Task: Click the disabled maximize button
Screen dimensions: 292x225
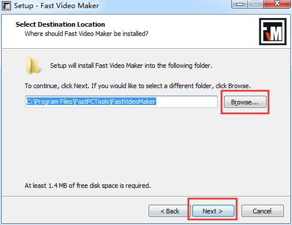Action: pos(255,4)
